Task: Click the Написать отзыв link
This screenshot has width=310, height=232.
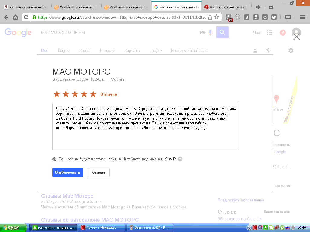Action: 277,211
